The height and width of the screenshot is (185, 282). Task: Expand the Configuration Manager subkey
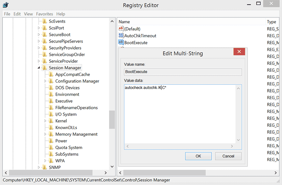coord(45,81)
